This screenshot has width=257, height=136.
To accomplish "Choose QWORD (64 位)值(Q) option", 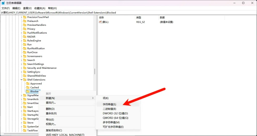I will (x=118, y=118).
